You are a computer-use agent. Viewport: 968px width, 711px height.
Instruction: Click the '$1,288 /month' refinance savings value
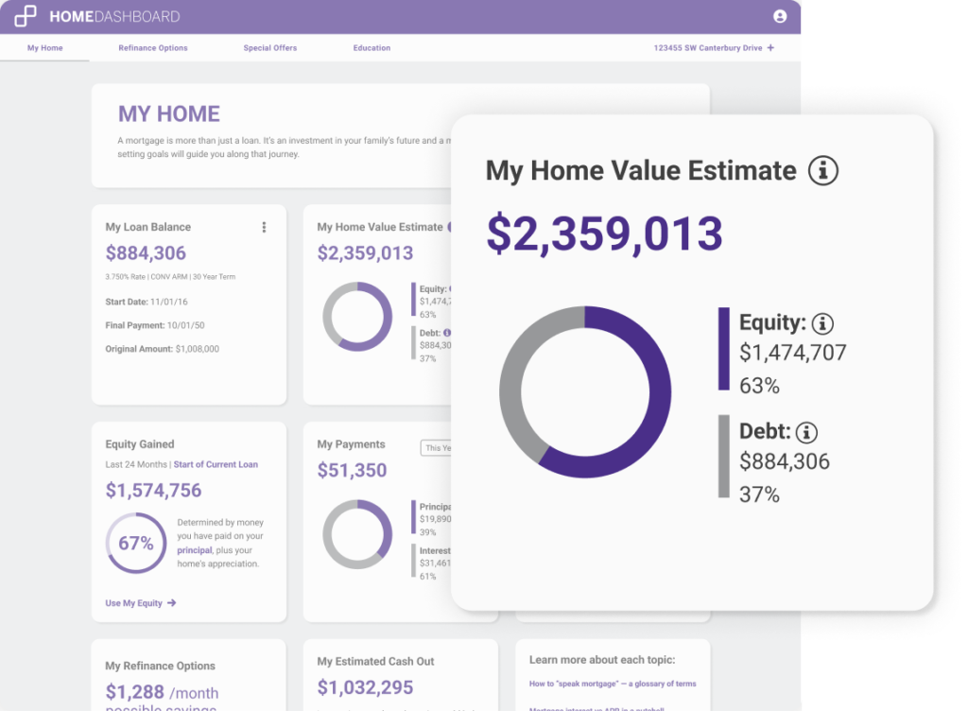(162, 692)
